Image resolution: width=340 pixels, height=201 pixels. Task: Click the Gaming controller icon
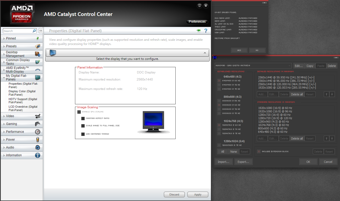point(38,124)
